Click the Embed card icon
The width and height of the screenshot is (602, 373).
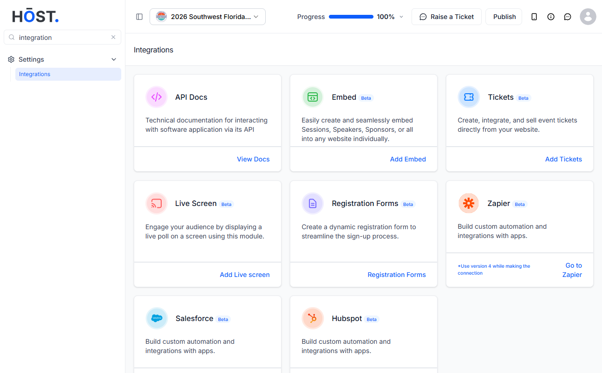[x=313, y=97]
